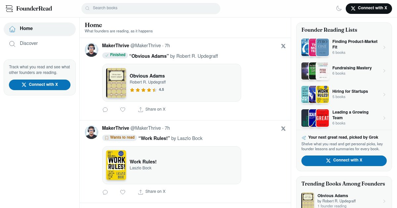
Task: Click Discover magnifier icon in sidebar
Action: click(x=12, y=44)
